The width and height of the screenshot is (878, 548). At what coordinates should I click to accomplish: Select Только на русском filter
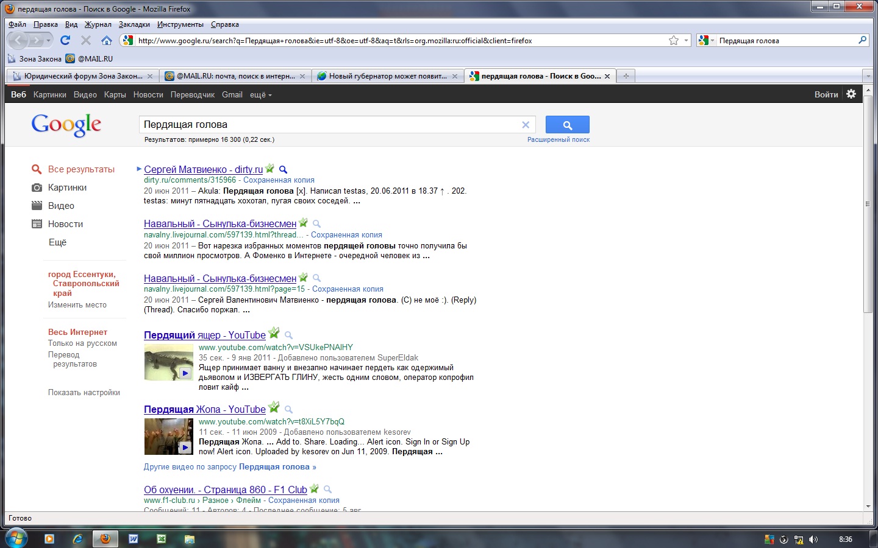click(82, 343)
